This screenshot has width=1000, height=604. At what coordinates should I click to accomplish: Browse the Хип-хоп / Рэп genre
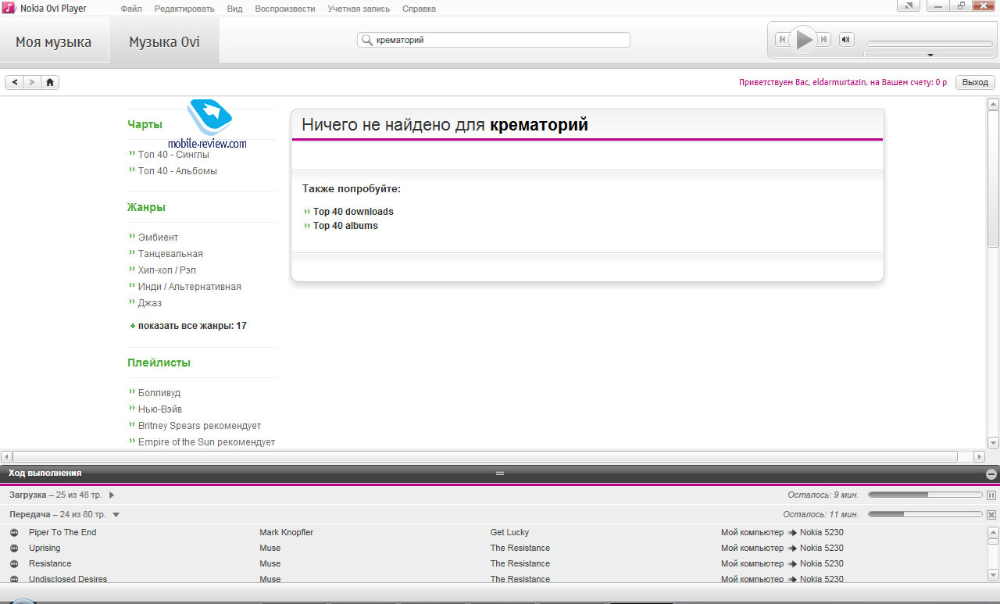coord(166,270)
